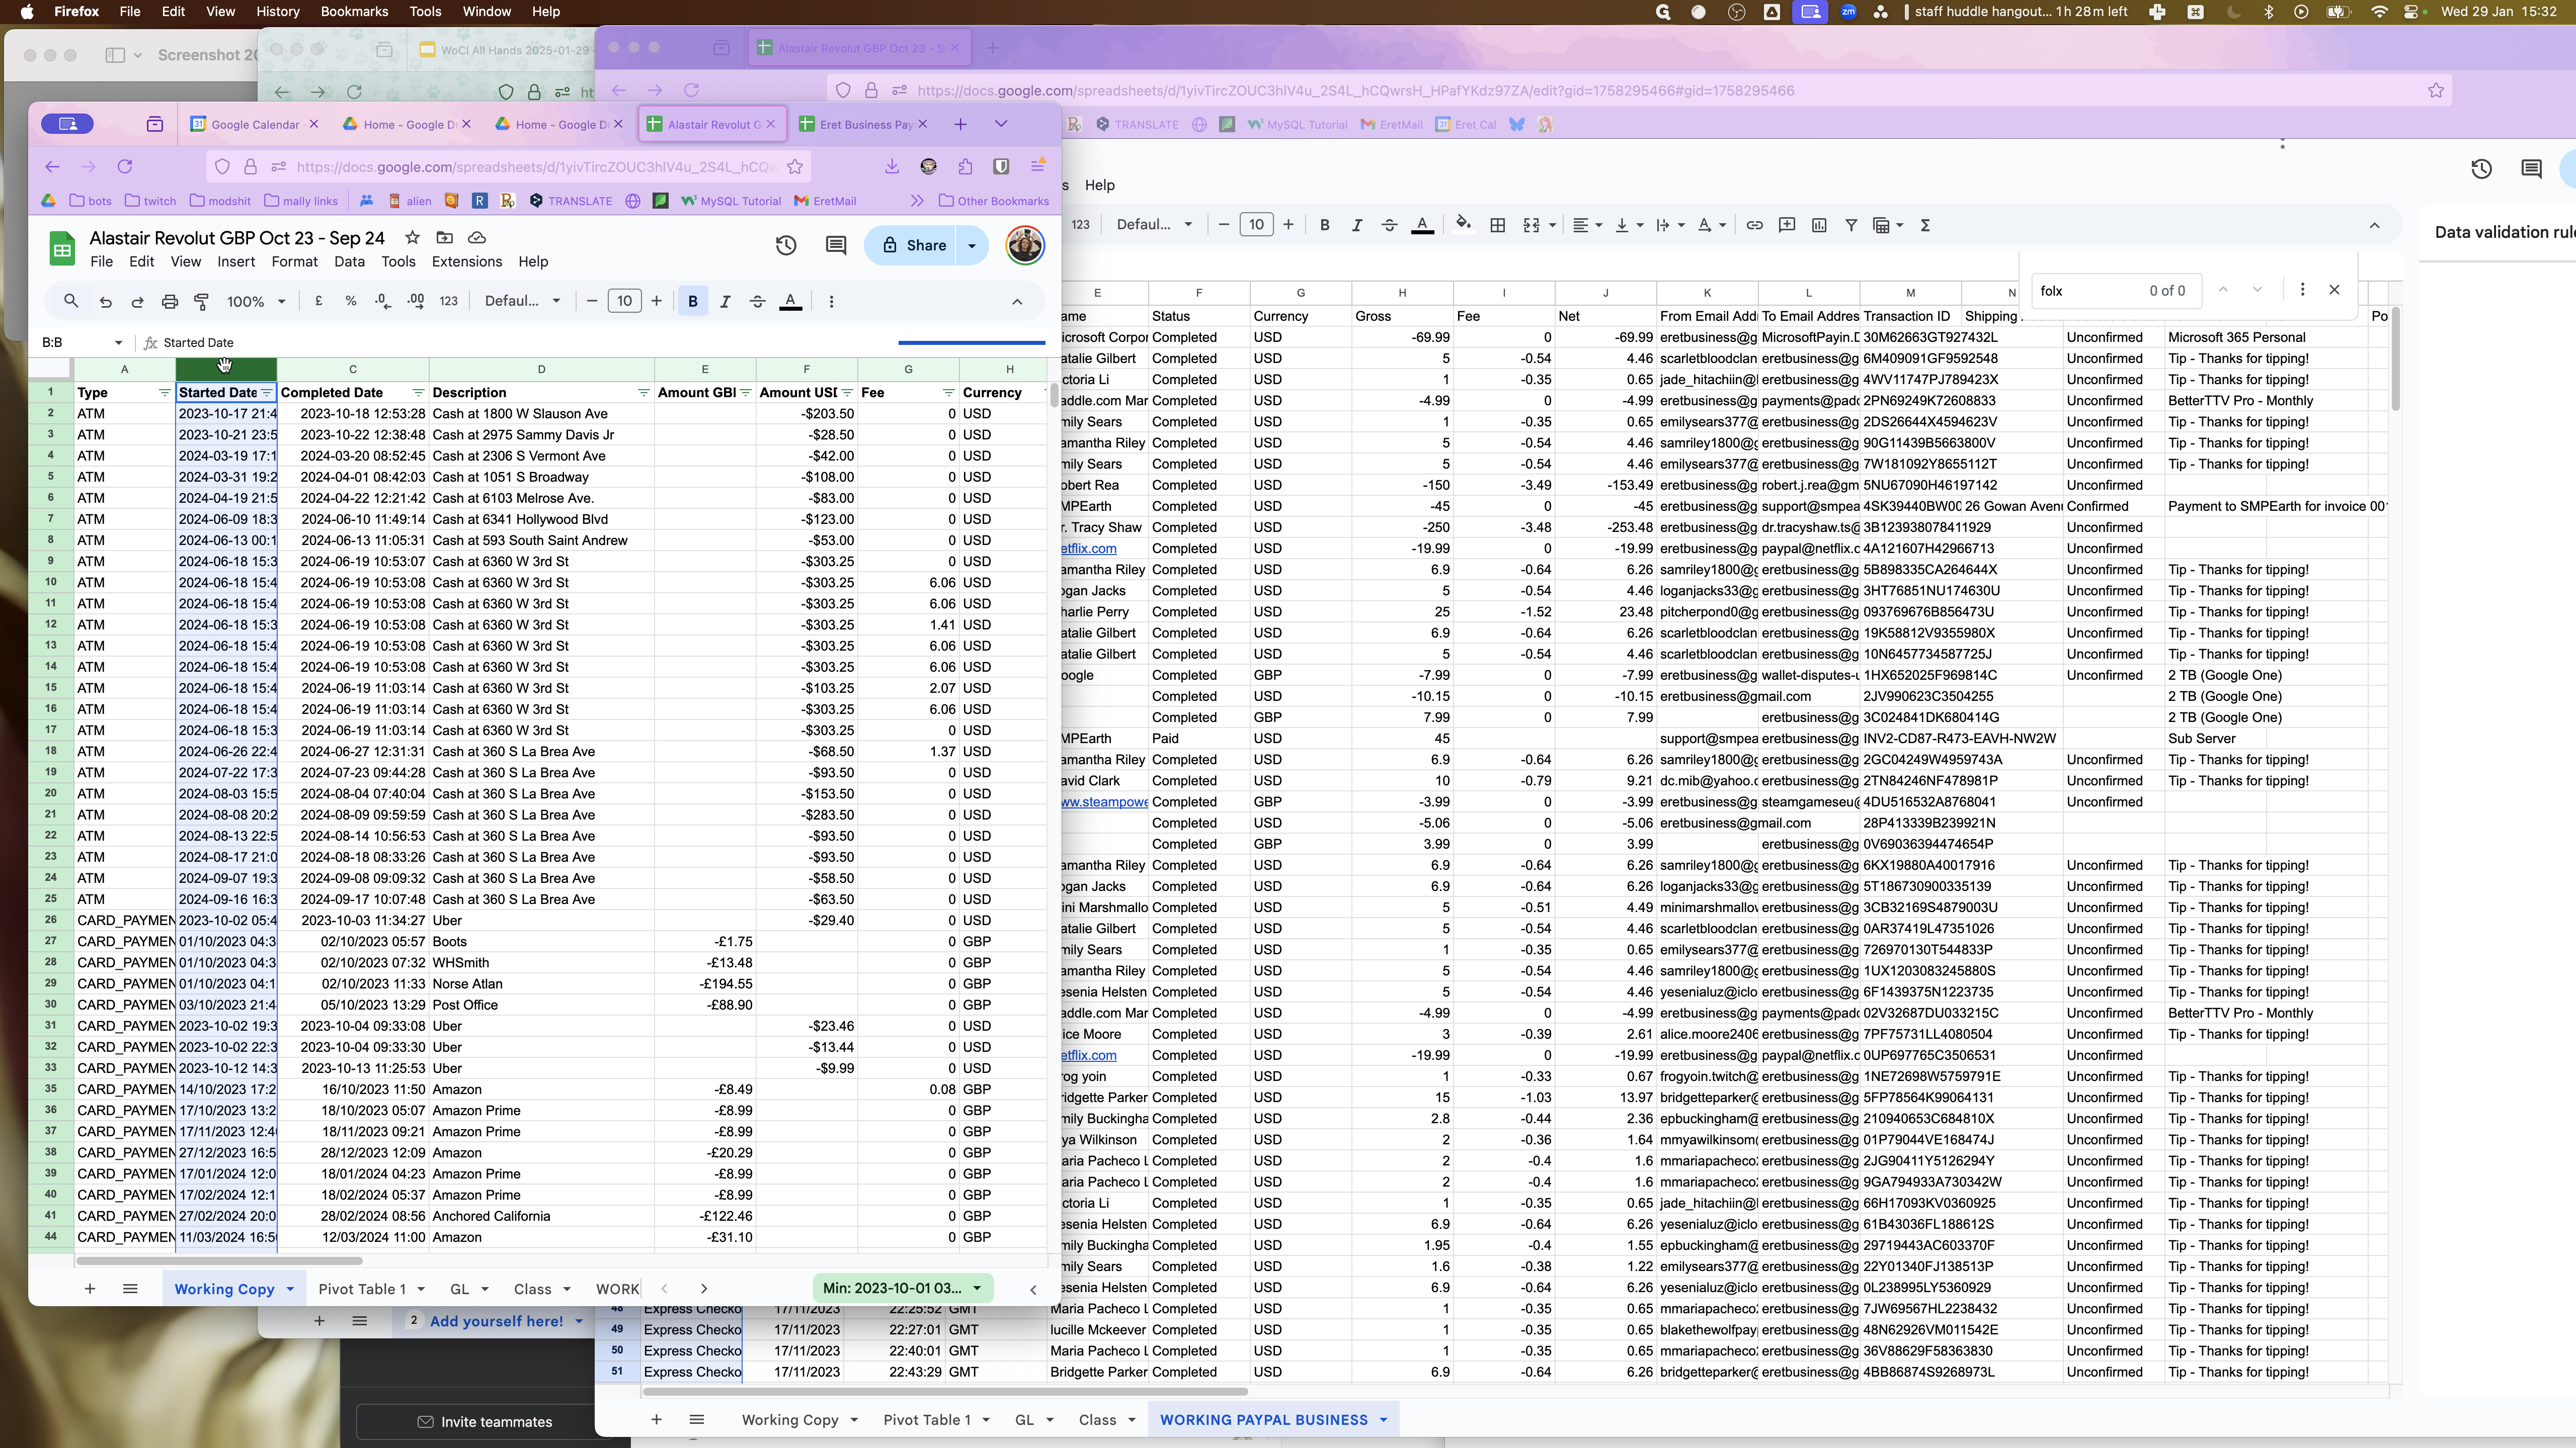
Task: Open the Other Bookmarks folder
Action: pos(994,201)
